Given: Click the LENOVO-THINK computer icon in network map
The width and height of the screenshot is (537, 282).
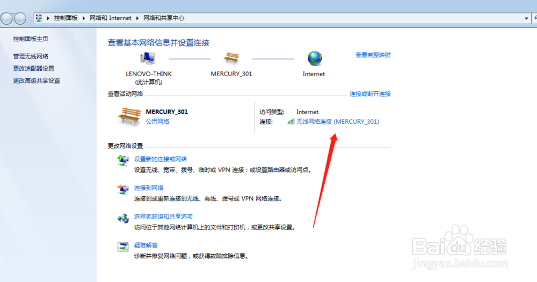Looking at the screenshot, I should click(x=148, y=58).
